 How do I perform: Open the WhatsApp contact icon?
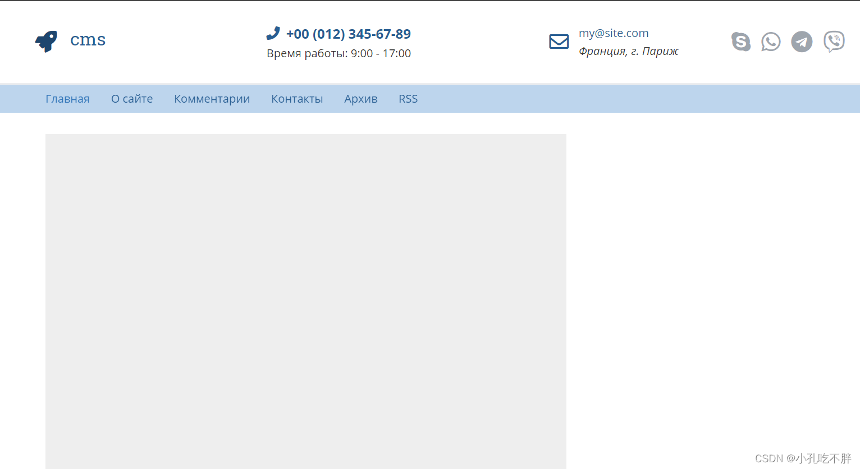(x=771, y=42)
